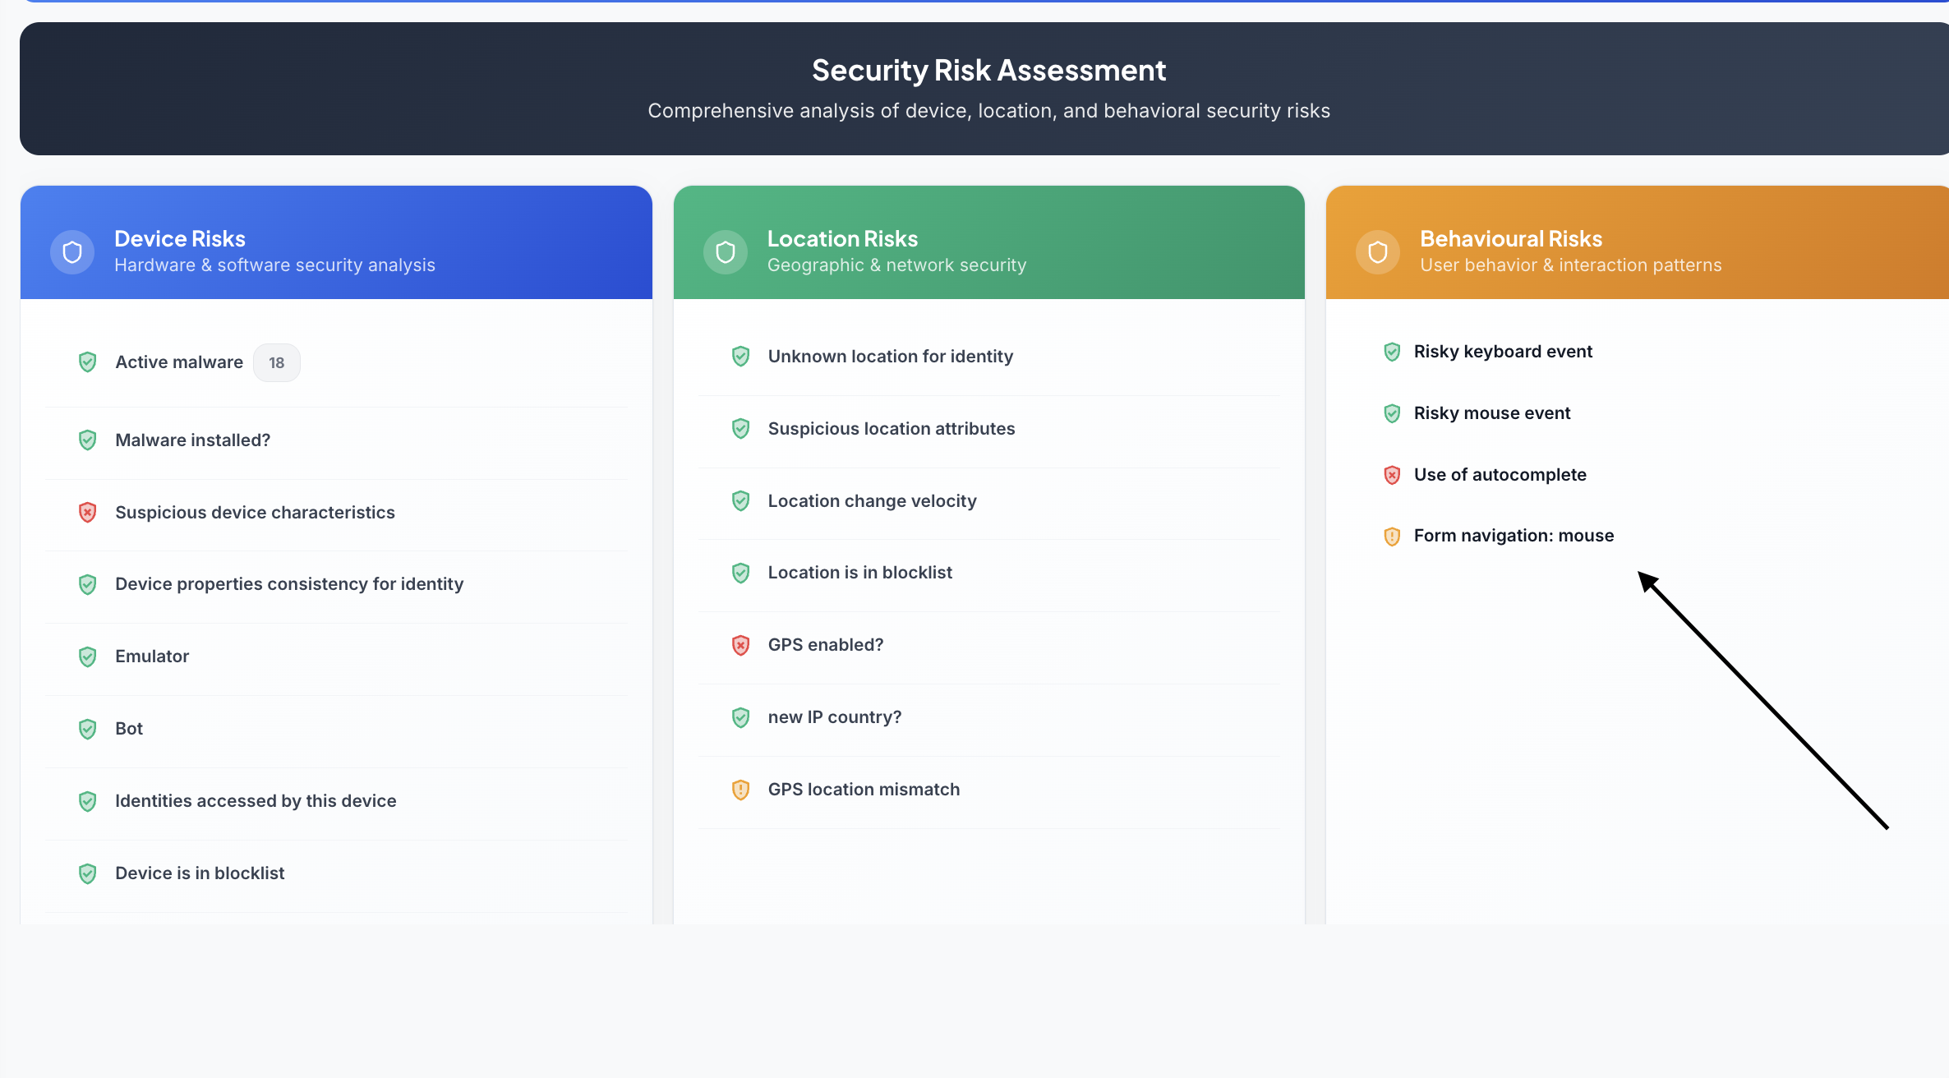This screenshot has height=1078, width=1949.
Task: Click the Location Risks shield icon
Action: [726, 252]
